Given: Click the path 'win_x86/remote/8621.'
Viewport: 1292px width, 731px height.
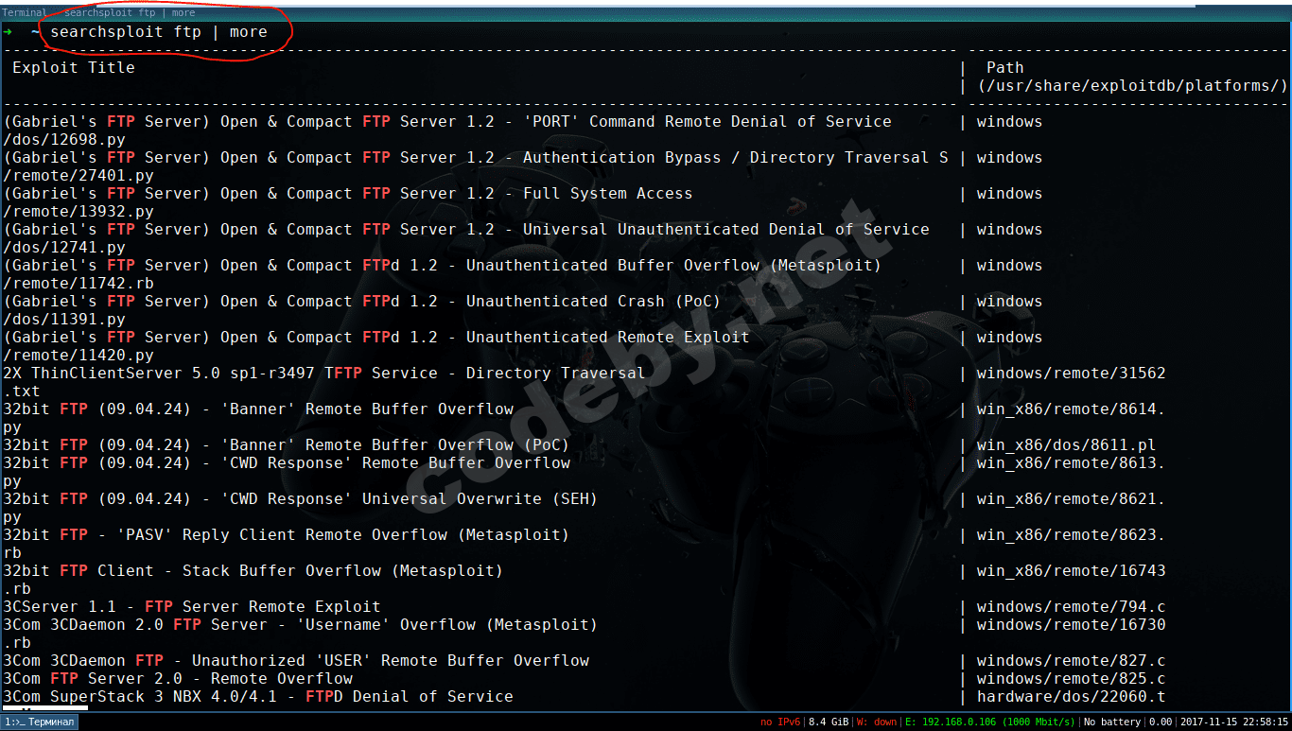Looking at the screenshot, I should pos(1072,499).
